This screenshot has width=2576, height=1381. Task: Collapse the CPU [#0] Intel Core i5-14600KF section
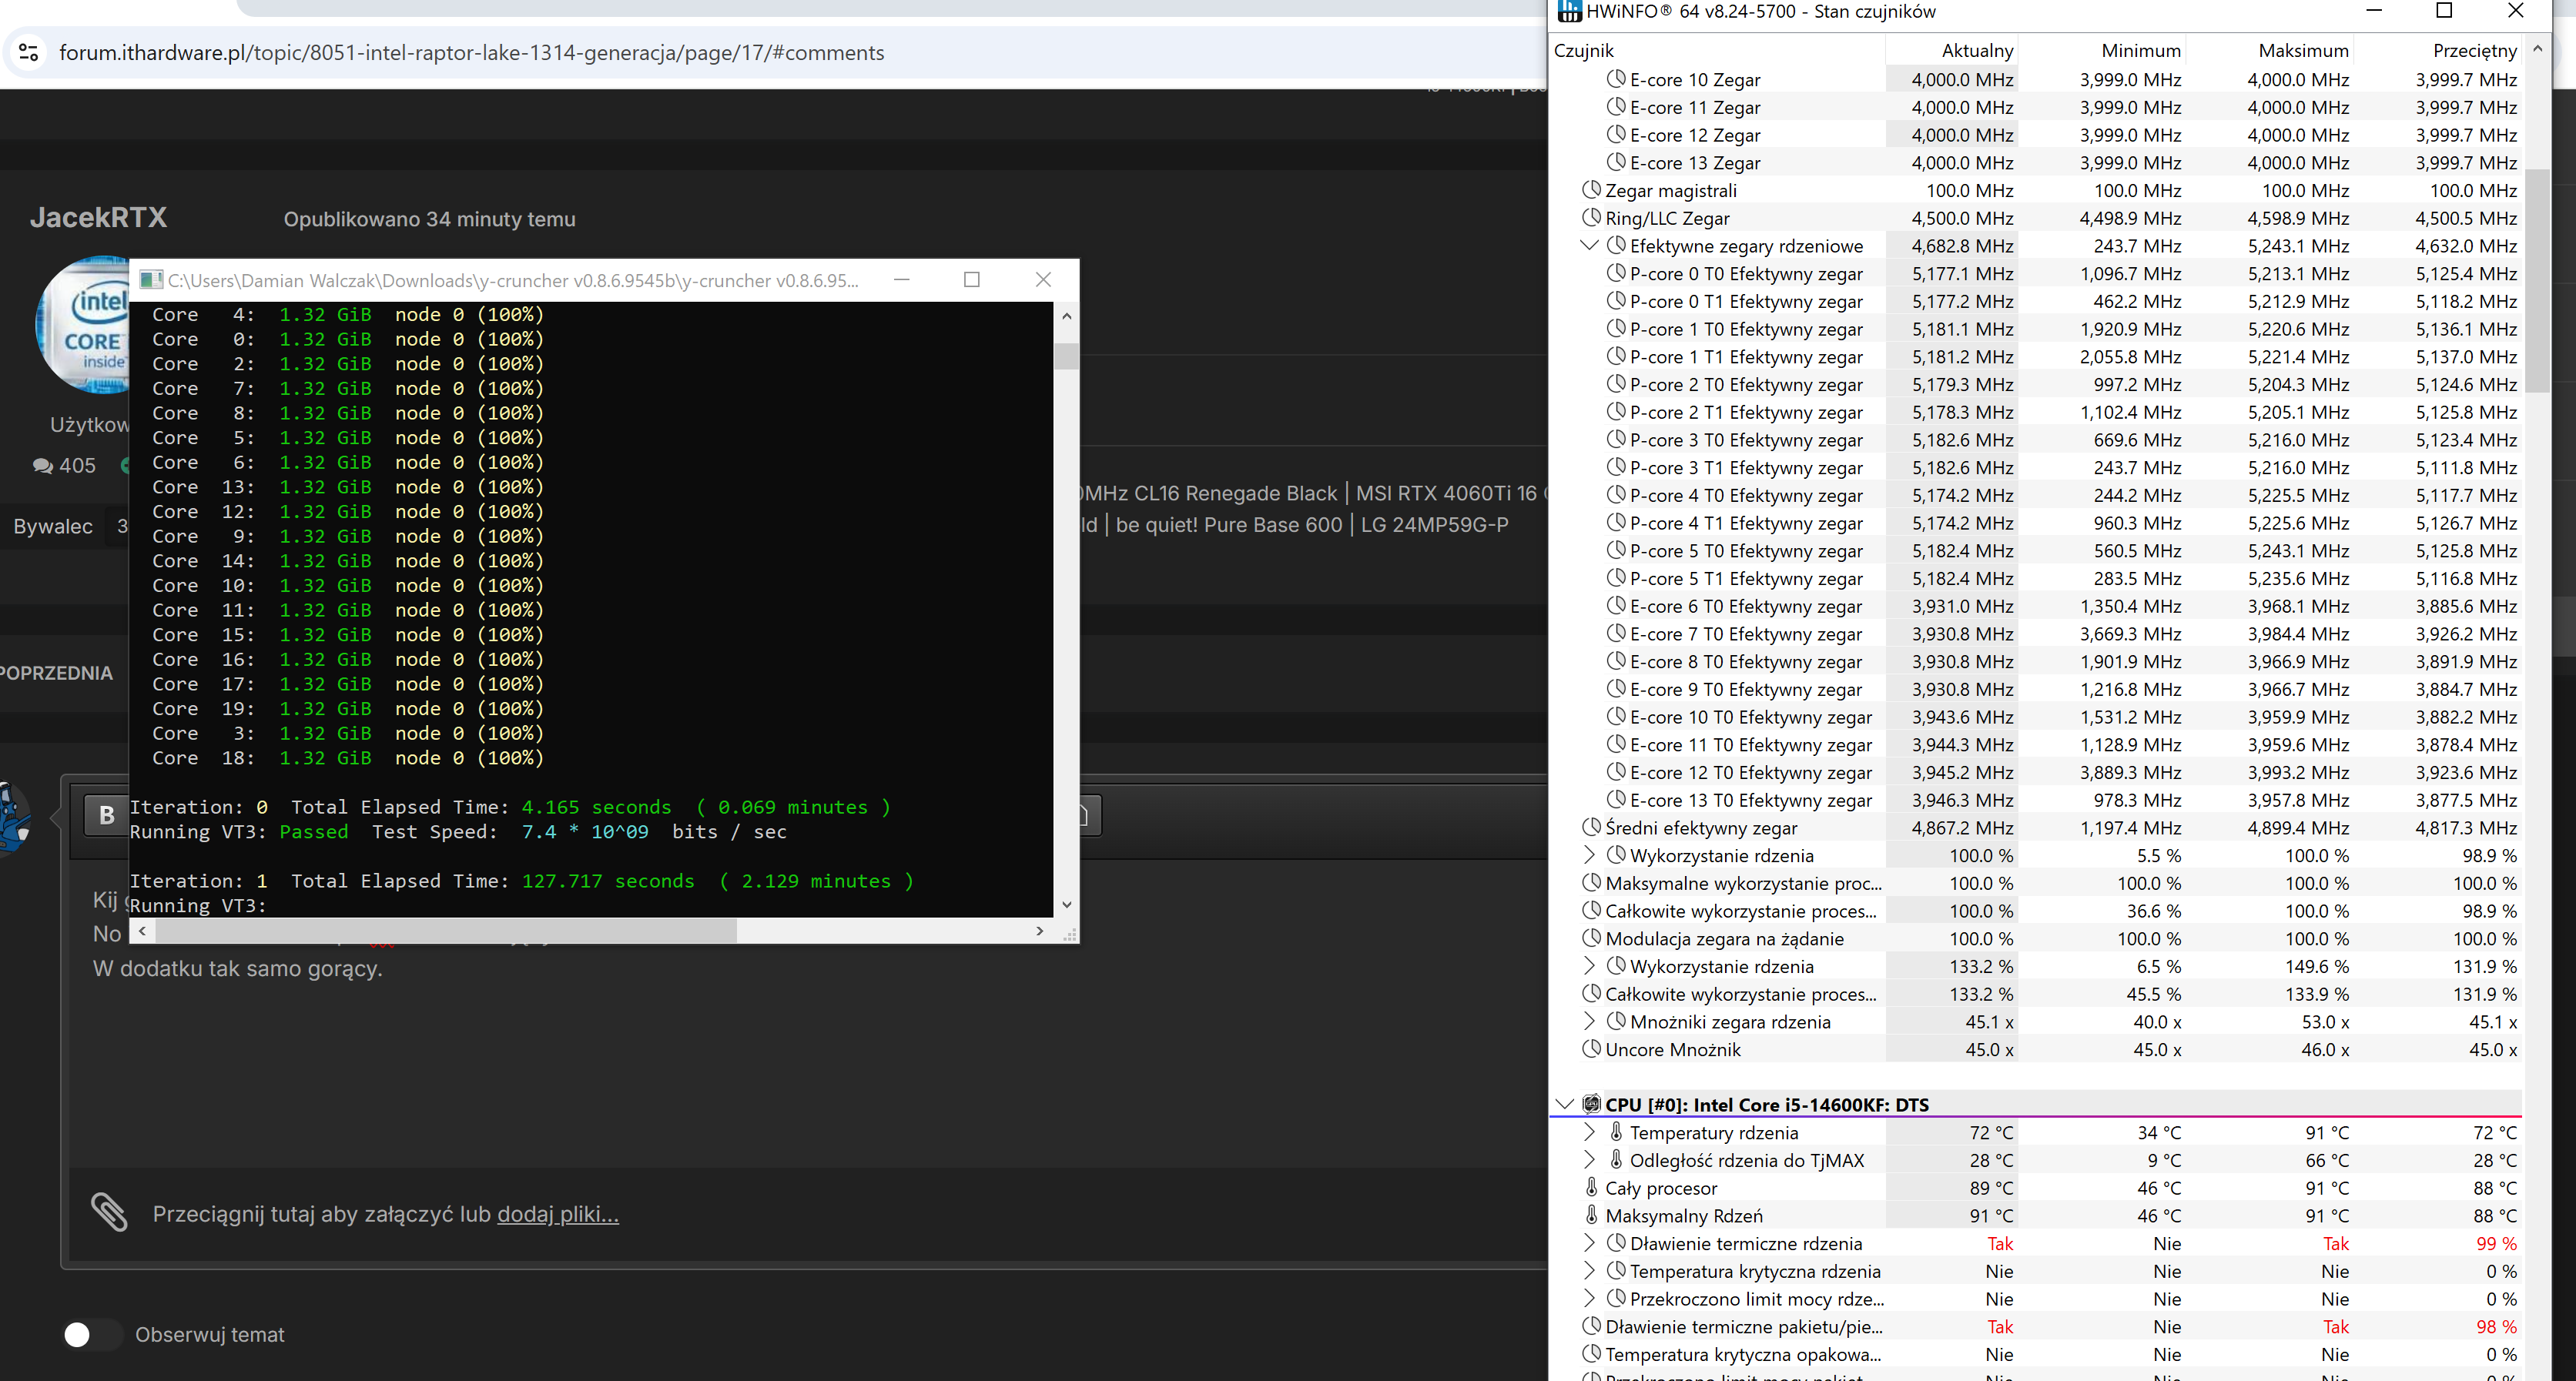click(1565, 1104)
